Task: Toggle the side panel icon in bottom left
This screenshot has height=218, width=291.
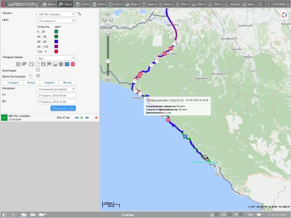Action: 5,215
